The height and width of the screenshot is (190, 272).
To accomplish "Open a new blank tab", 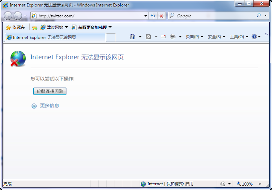I will click(x=111, y=38).
